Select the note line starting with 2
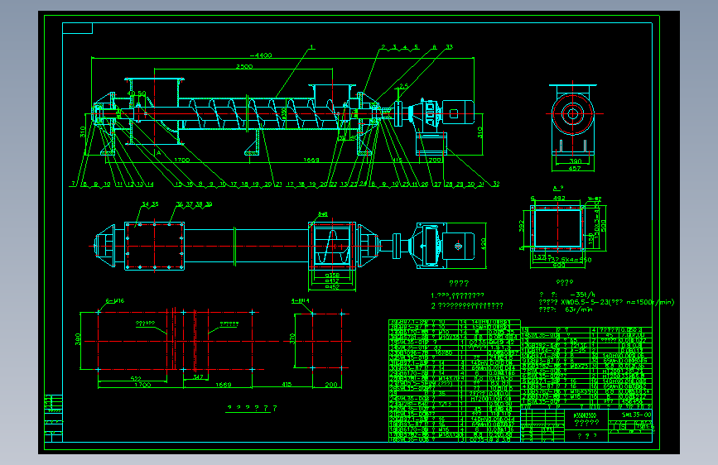Image resolution: width=718 pixels, height=465 pixels. (x=466, y=306)
